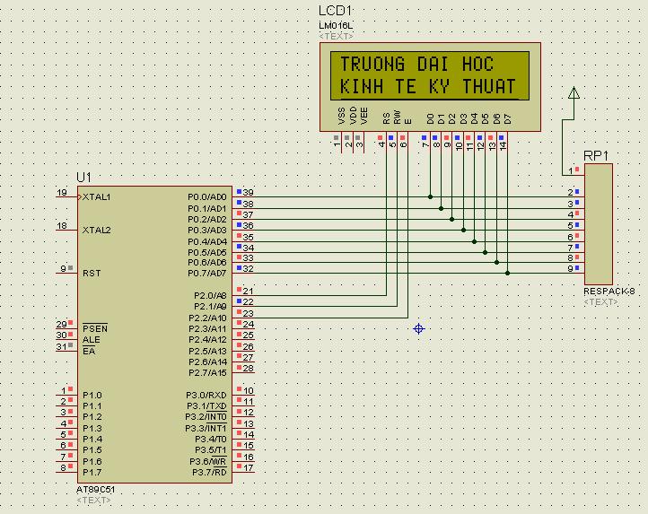Screen dimensions: 648x514
Task: Click the RS pin label on LCD1
Action: click(387, 118)
